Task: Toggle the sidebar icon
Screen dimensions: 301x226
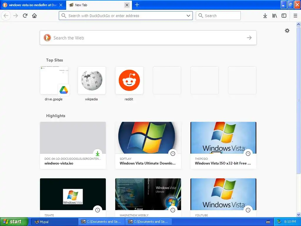Action: [284, 16]
